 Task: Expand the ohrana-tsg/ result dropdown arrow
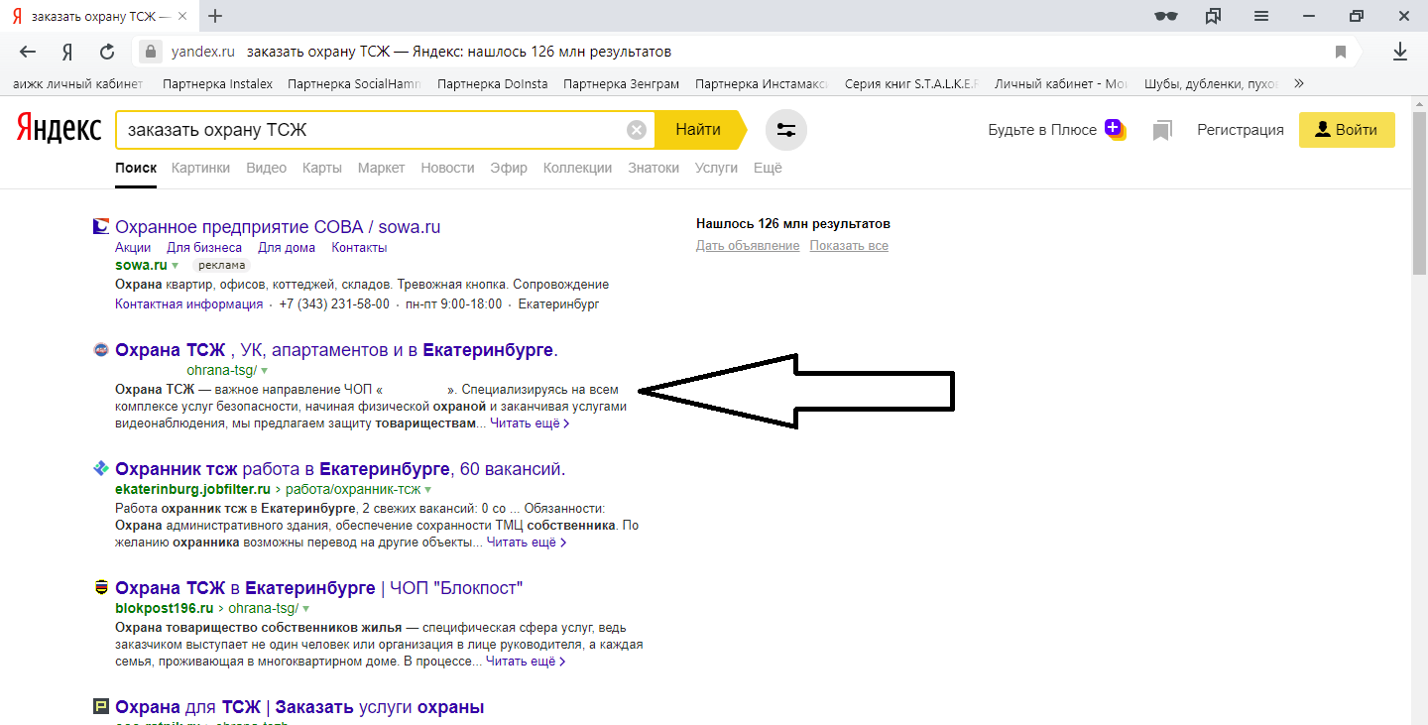pyautogui.click(x=264, y=371)
